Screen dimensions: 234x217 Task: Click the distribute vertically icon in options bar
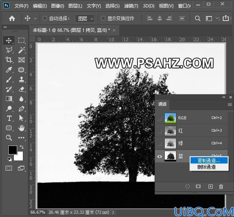click(182, 18)
